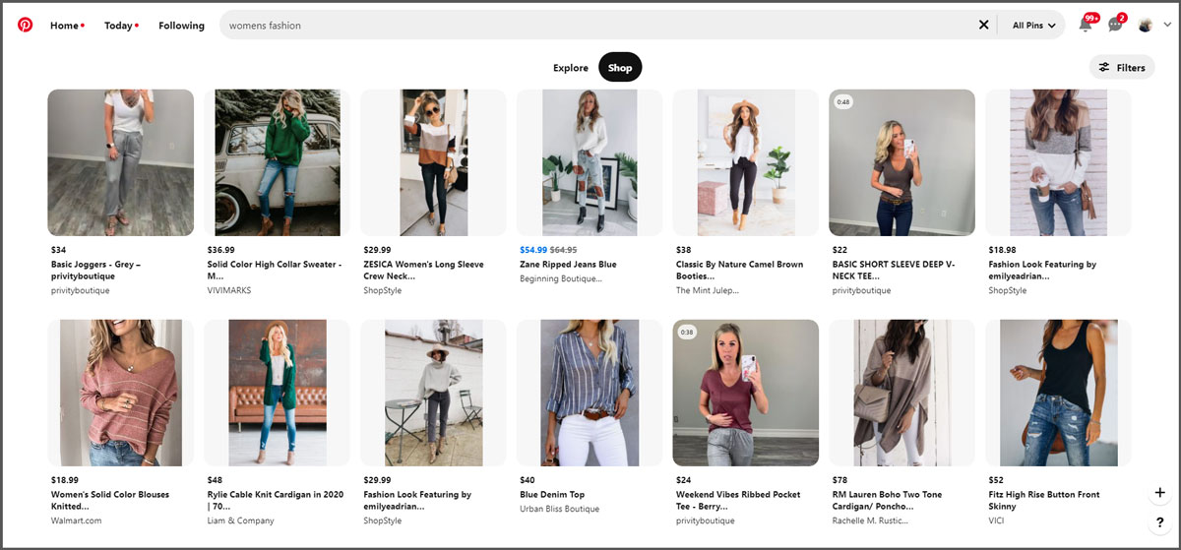Open Zane Ripped Jeans Blue image
1181x550 pixels.
[590, 162]
